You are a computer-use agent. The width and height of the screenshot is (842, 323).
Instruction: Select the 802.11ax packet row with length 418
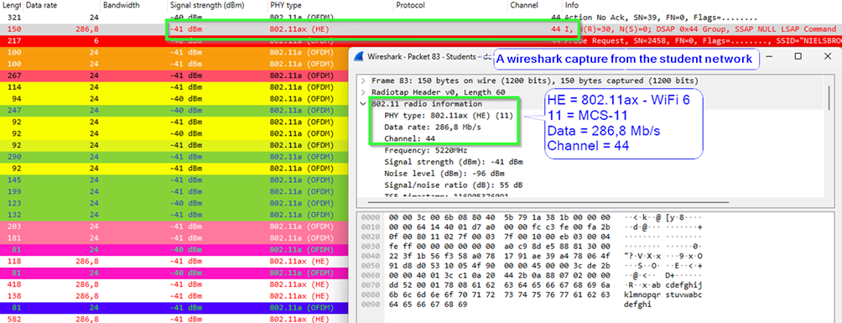point(174,284)
